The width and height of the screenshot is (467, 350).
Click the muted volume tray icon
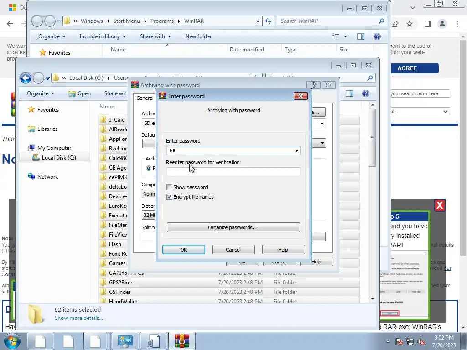tap(421, 342)
